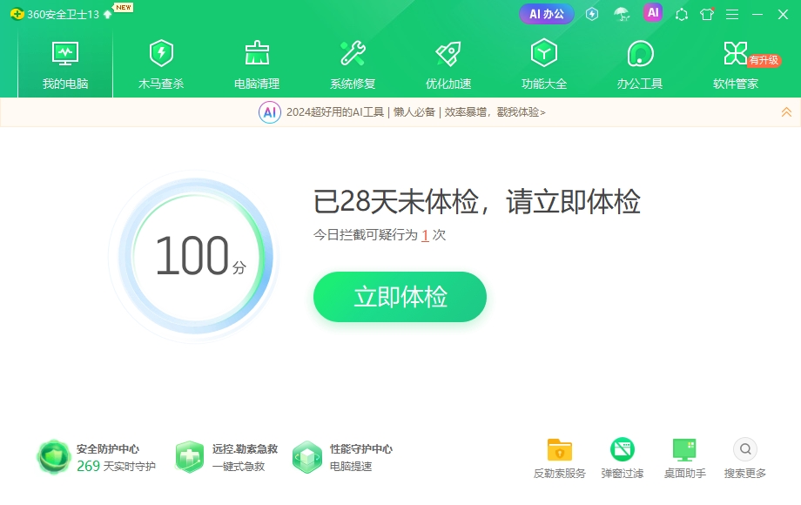Open 安全防护中心 label
The image size is (801, 505).
tap(108, 448)
